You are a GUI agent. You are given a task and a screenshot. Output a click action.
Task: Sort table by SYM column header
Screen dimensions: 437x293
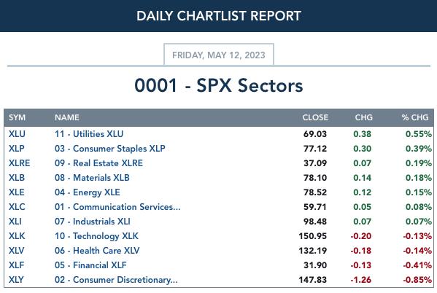tap(17, 117)
